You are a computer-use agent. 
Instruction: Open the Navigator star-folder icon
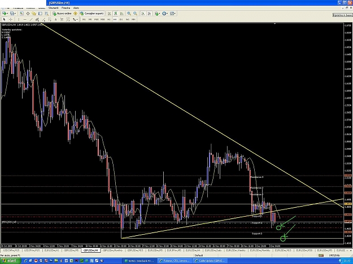tap(34, 14)
